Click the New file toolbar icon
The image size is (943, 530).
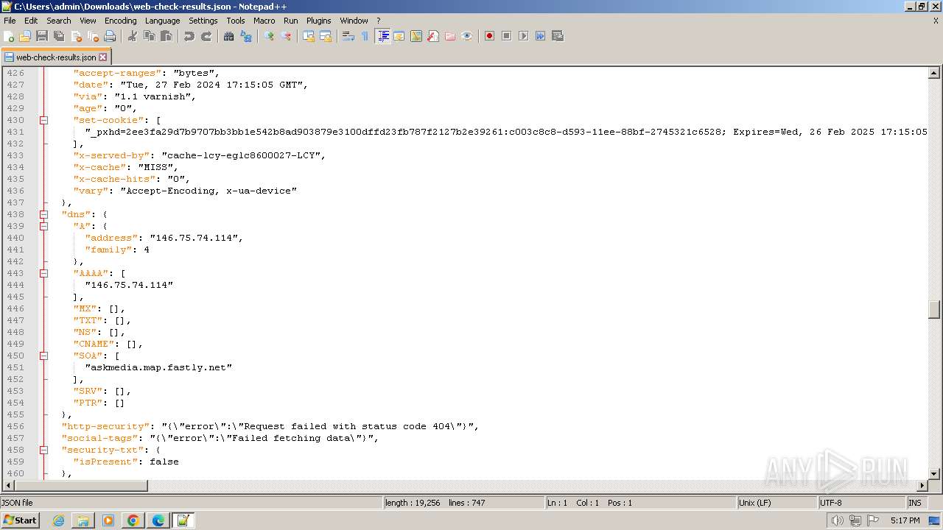click(x=9, y=36)
